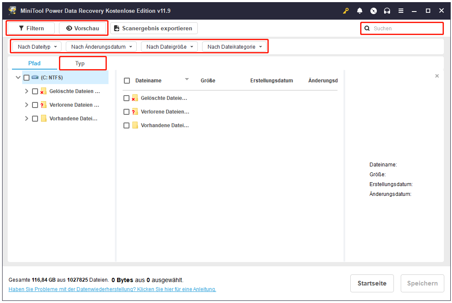
Task: Click the existing files folder icon in tree
Action: [x=44, y=118]
